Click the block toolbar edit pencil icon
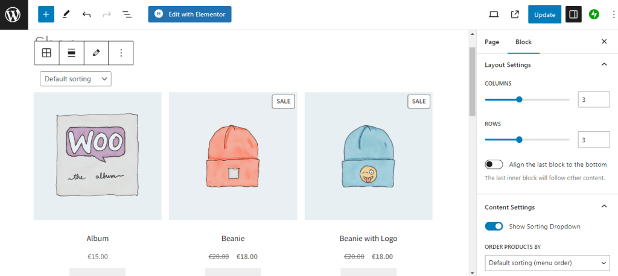This screenshot has height=276, width=618. [96, 53]
